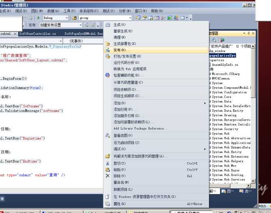Click the Check Accessibility icon
The height and width of the screenshot is (213, 271).
[x=108, y=75]
